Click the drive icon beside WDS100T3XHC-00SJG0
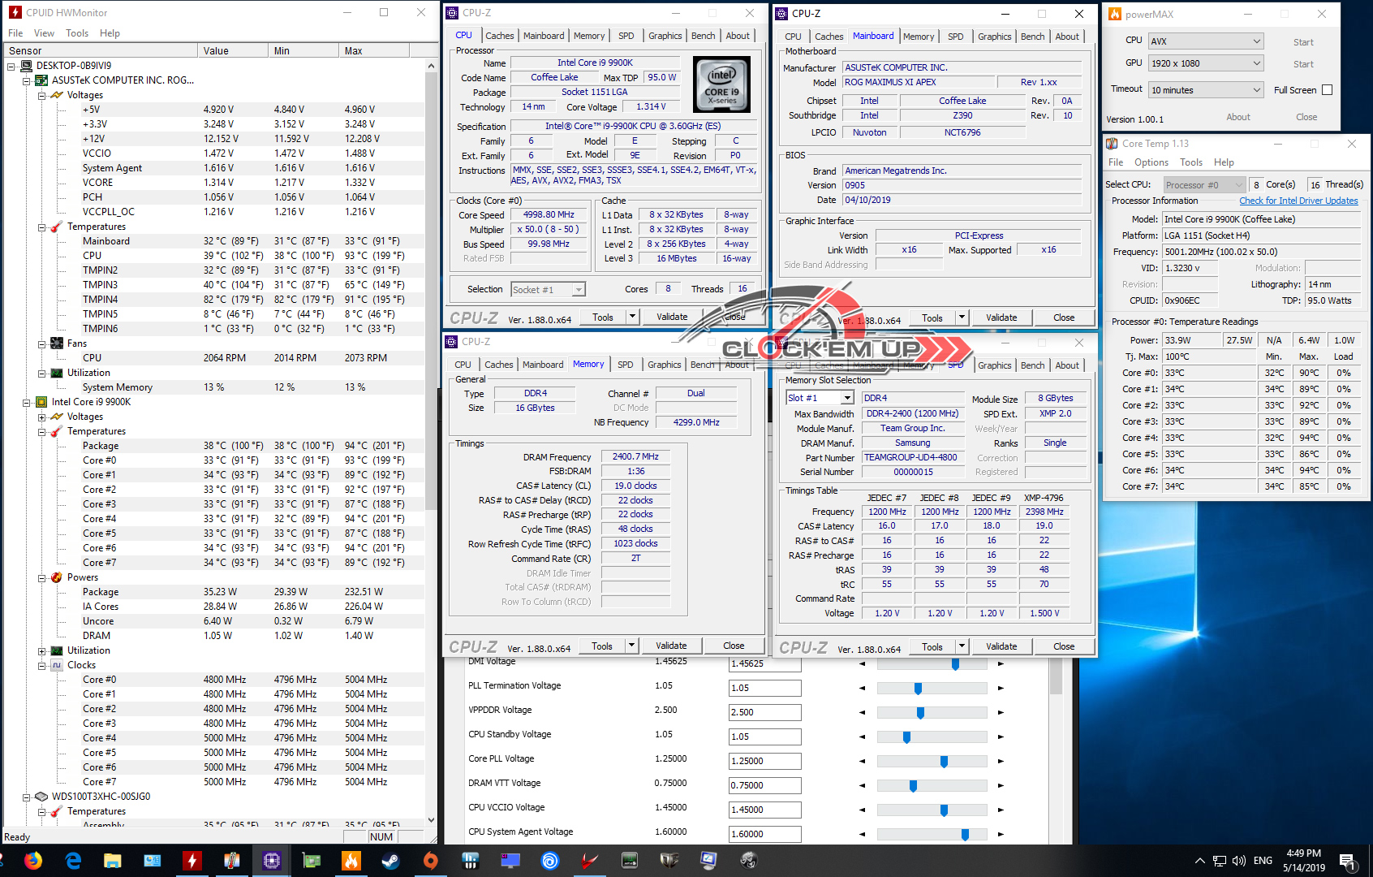The height and width of the screenshot is (877, 1373). tap(41, 797)
